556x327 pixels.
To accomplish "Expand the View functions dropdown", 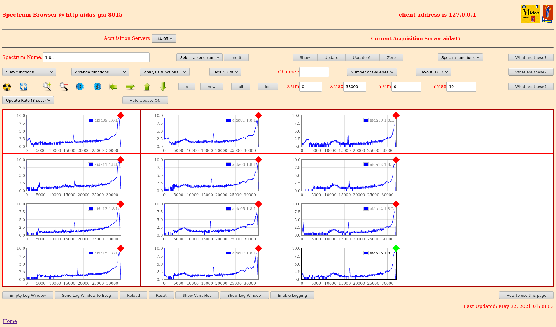I will click(x=29, y=72).
